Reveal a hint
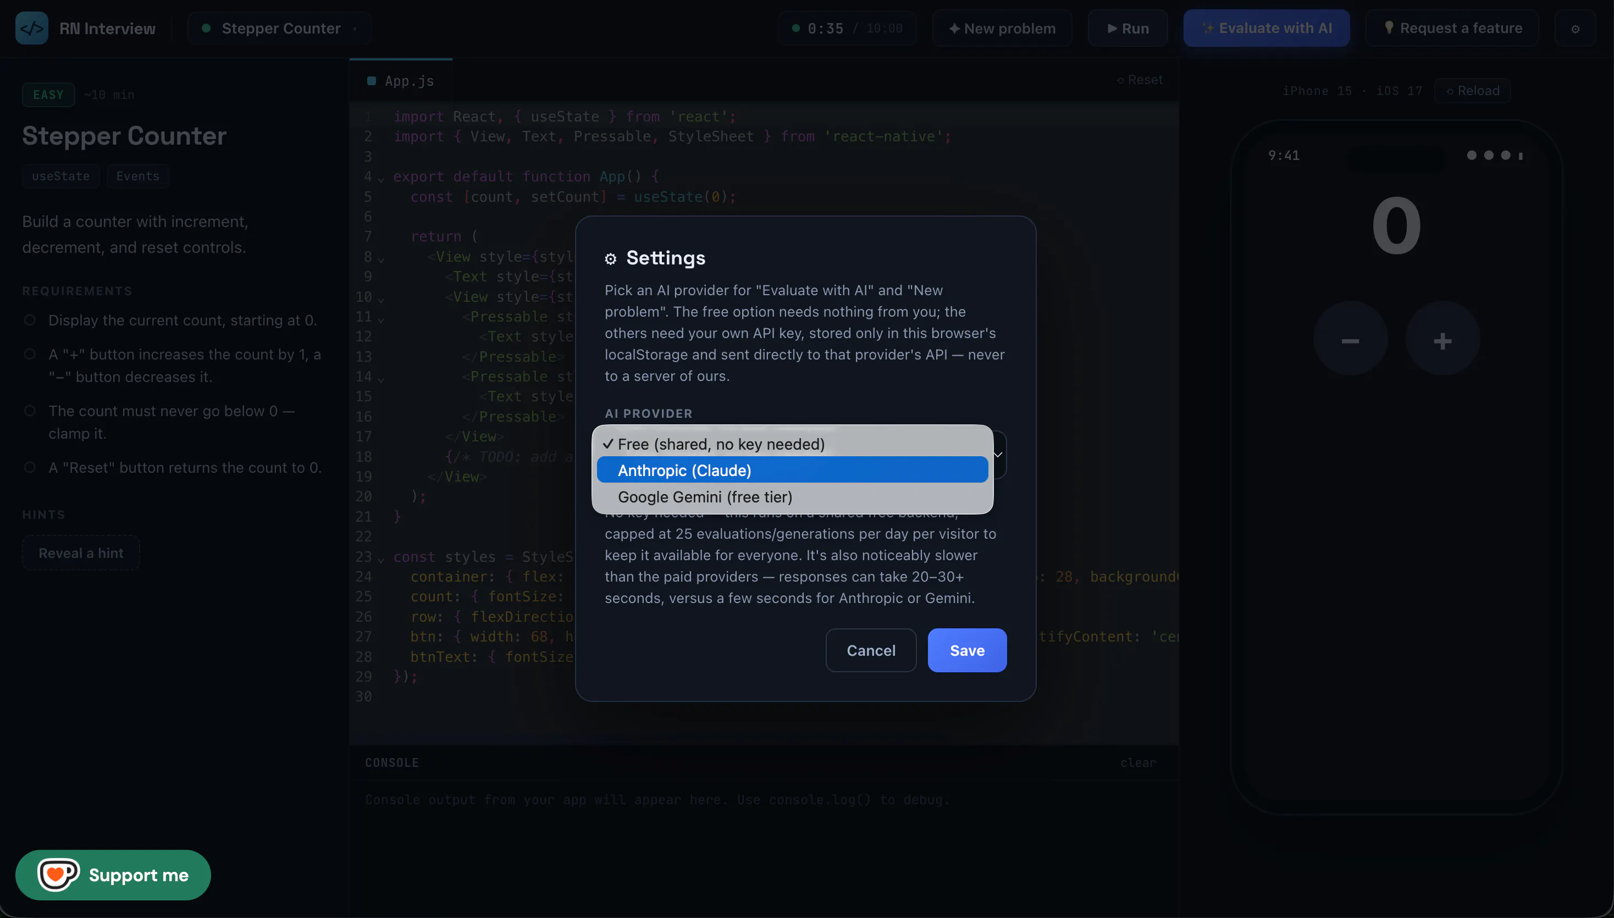1614x918 pixels. [81, 553]
